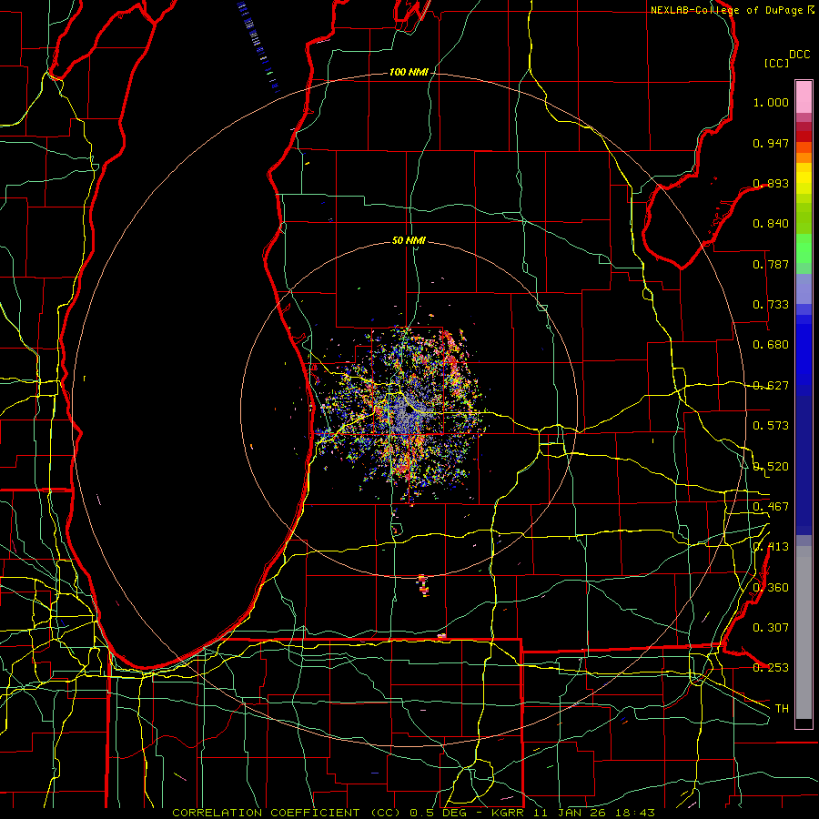Click the 0.573 legend value

(771, 426)
